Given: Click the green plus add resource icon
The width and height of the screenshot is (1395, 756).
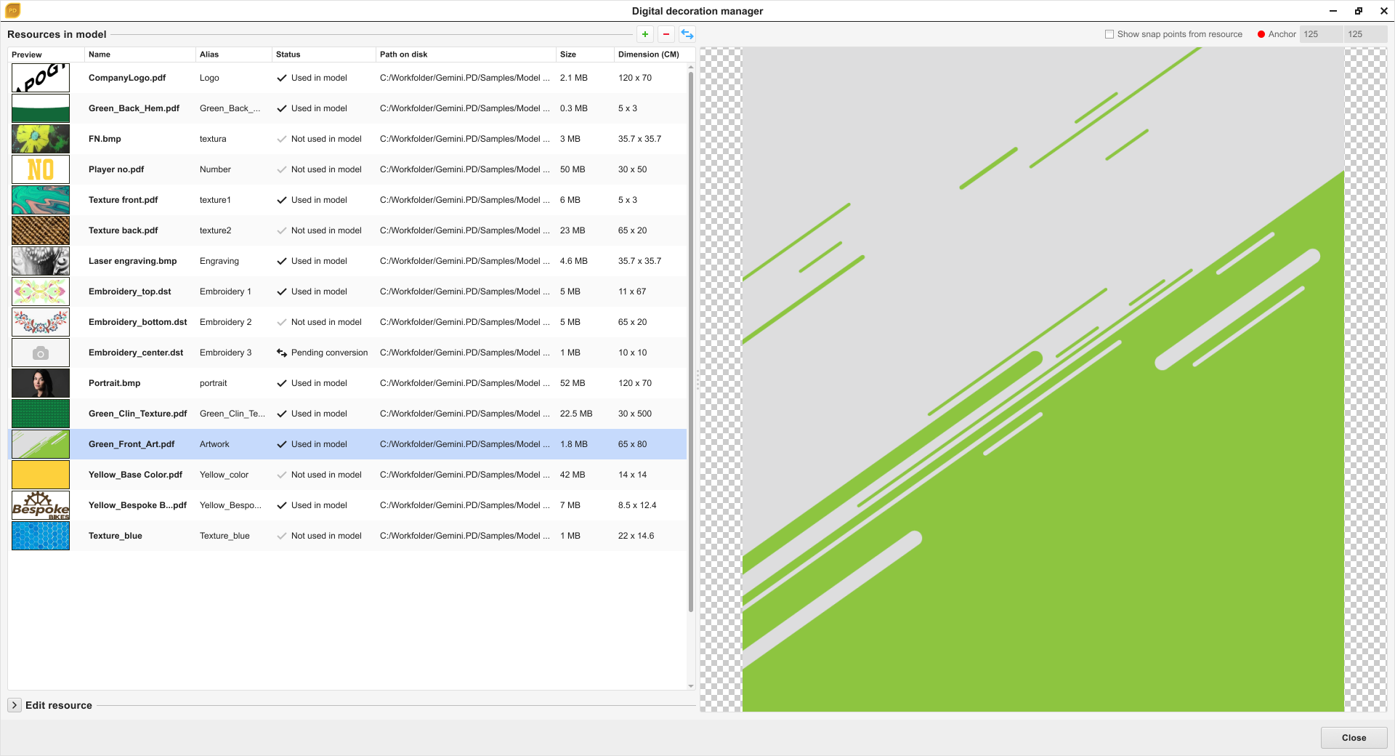Looking at the screenshot, I should pos(644,34).
